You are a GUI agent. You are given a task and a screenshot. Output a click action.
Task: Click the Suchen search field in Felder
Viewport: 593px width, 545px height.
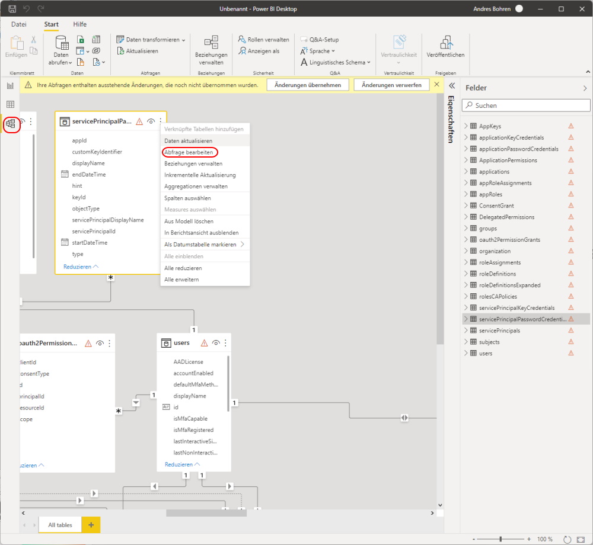pos(525,105)
